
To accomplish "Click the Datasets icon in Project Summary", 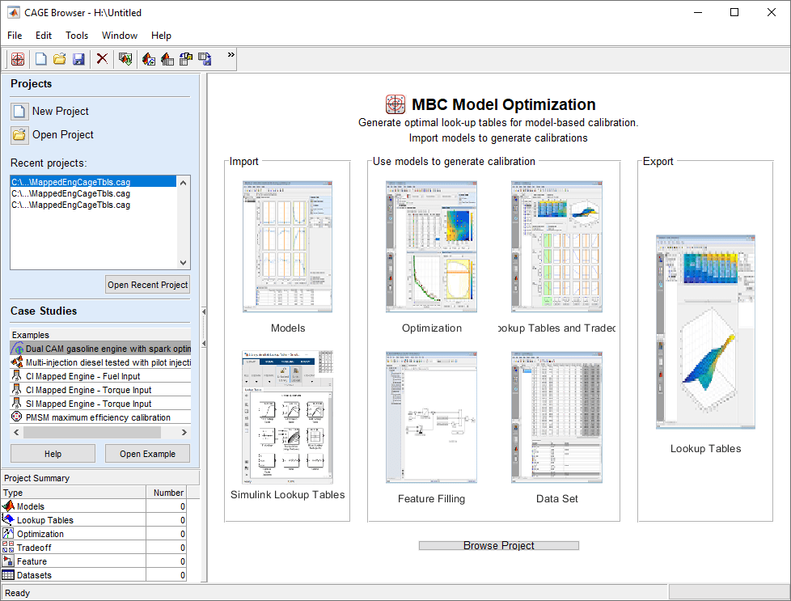I will pos(8,575).
